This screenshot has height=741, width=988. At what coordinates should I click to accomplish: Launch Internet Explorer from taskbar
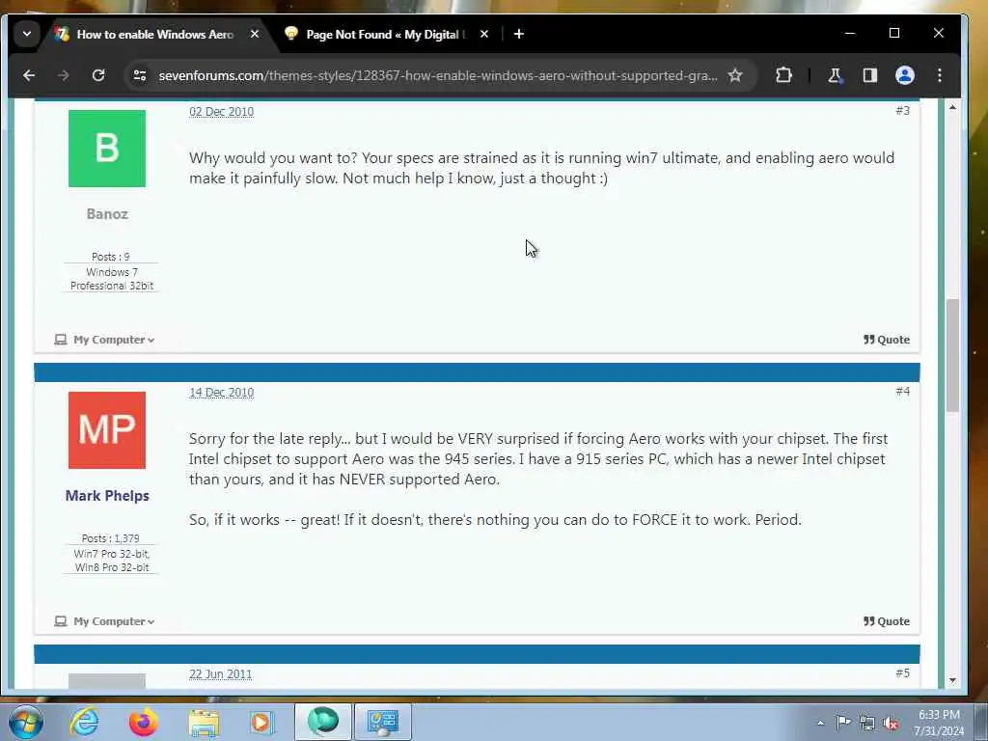pos(84,722)
